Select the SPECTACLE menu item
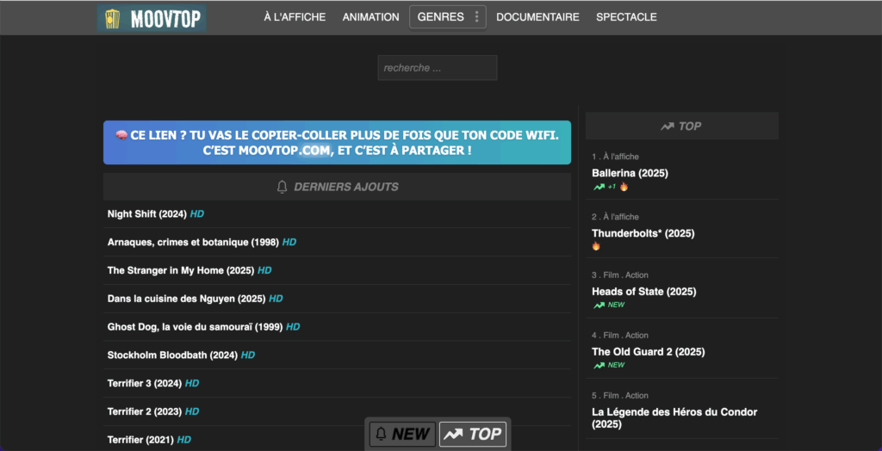 click(626, 17)
